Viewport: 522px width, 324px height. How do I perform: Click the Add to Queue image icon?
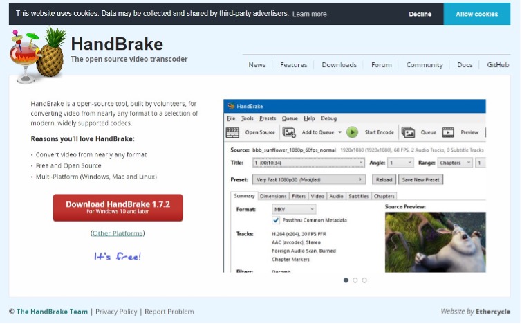(289, 132)
